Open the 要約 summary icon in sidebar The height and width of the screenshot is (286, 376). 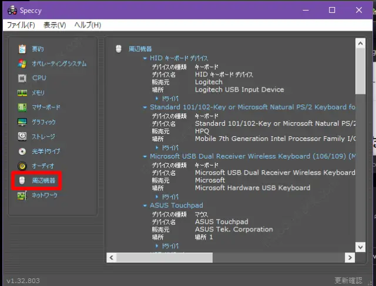click(x=22, y=49)
